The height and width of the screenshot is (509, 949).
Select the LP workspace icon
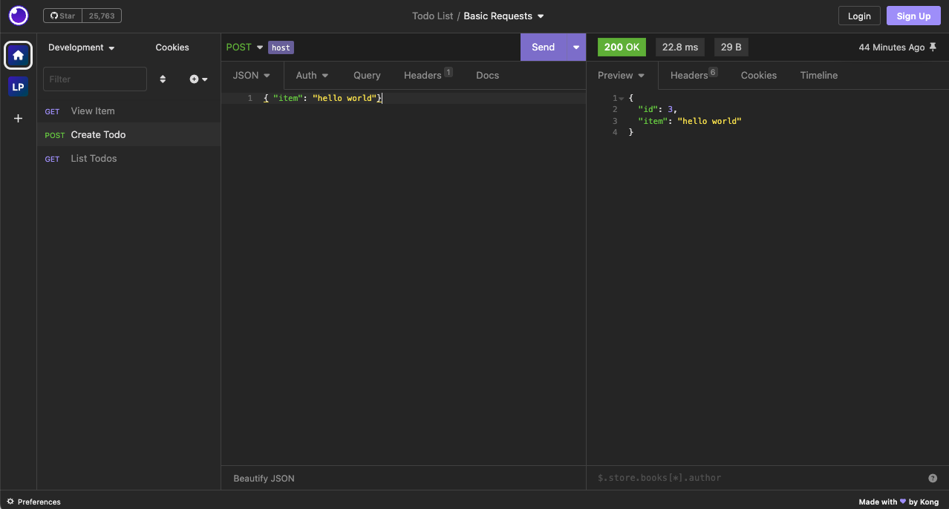[19, 87]
